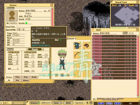Screen dimensions: 140x105
Task: Select the アイスフロストII skill row
Action: tap(114, 42)
